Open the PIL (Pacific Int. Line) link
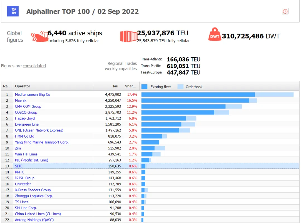This screenshot has height=223, width=301. coord(31,160)
